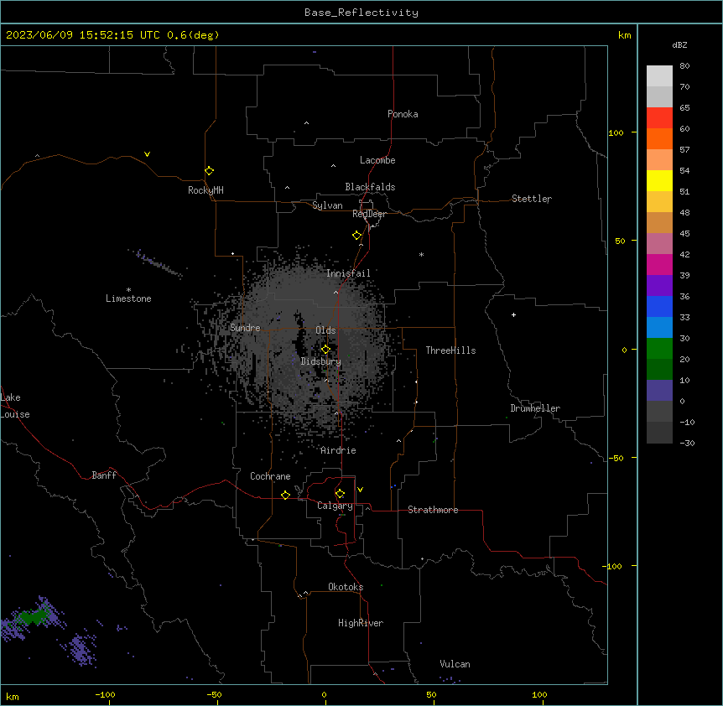Click the Sundre label
The height and width of the screenshot is (706, 723).
pyautogui.click(x=245, y=328)
